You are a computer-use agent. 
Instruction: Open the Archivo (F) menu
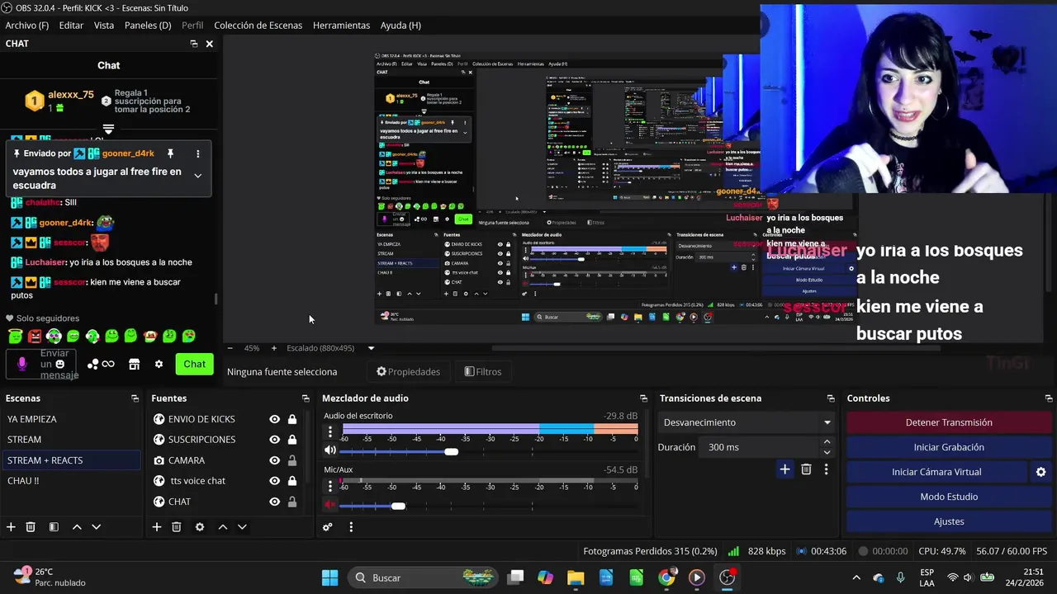click(27, 26)
